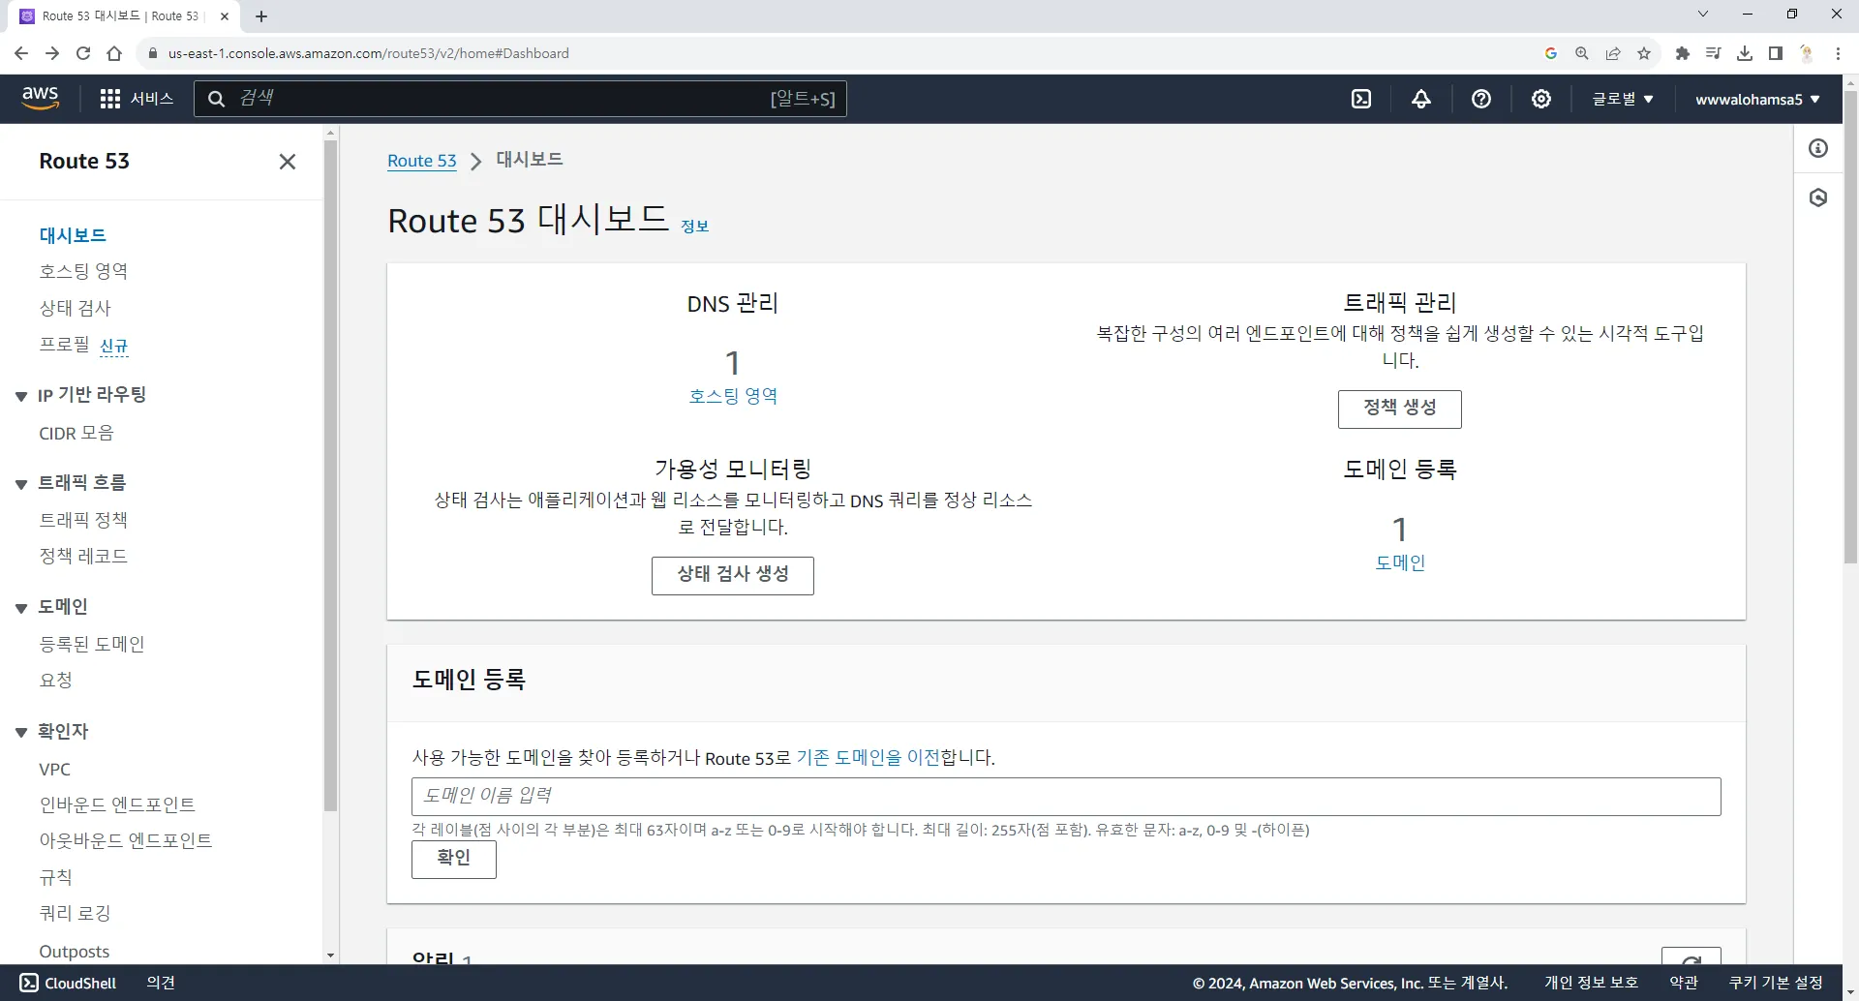
Task: Open 쿠키 기본 설정 in the footer
Action: click(1776, 983)
